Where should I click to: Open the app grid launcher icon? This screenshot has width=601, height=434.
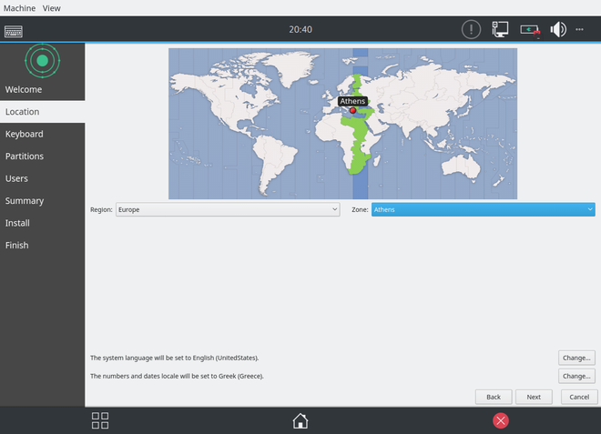[100, 420]
